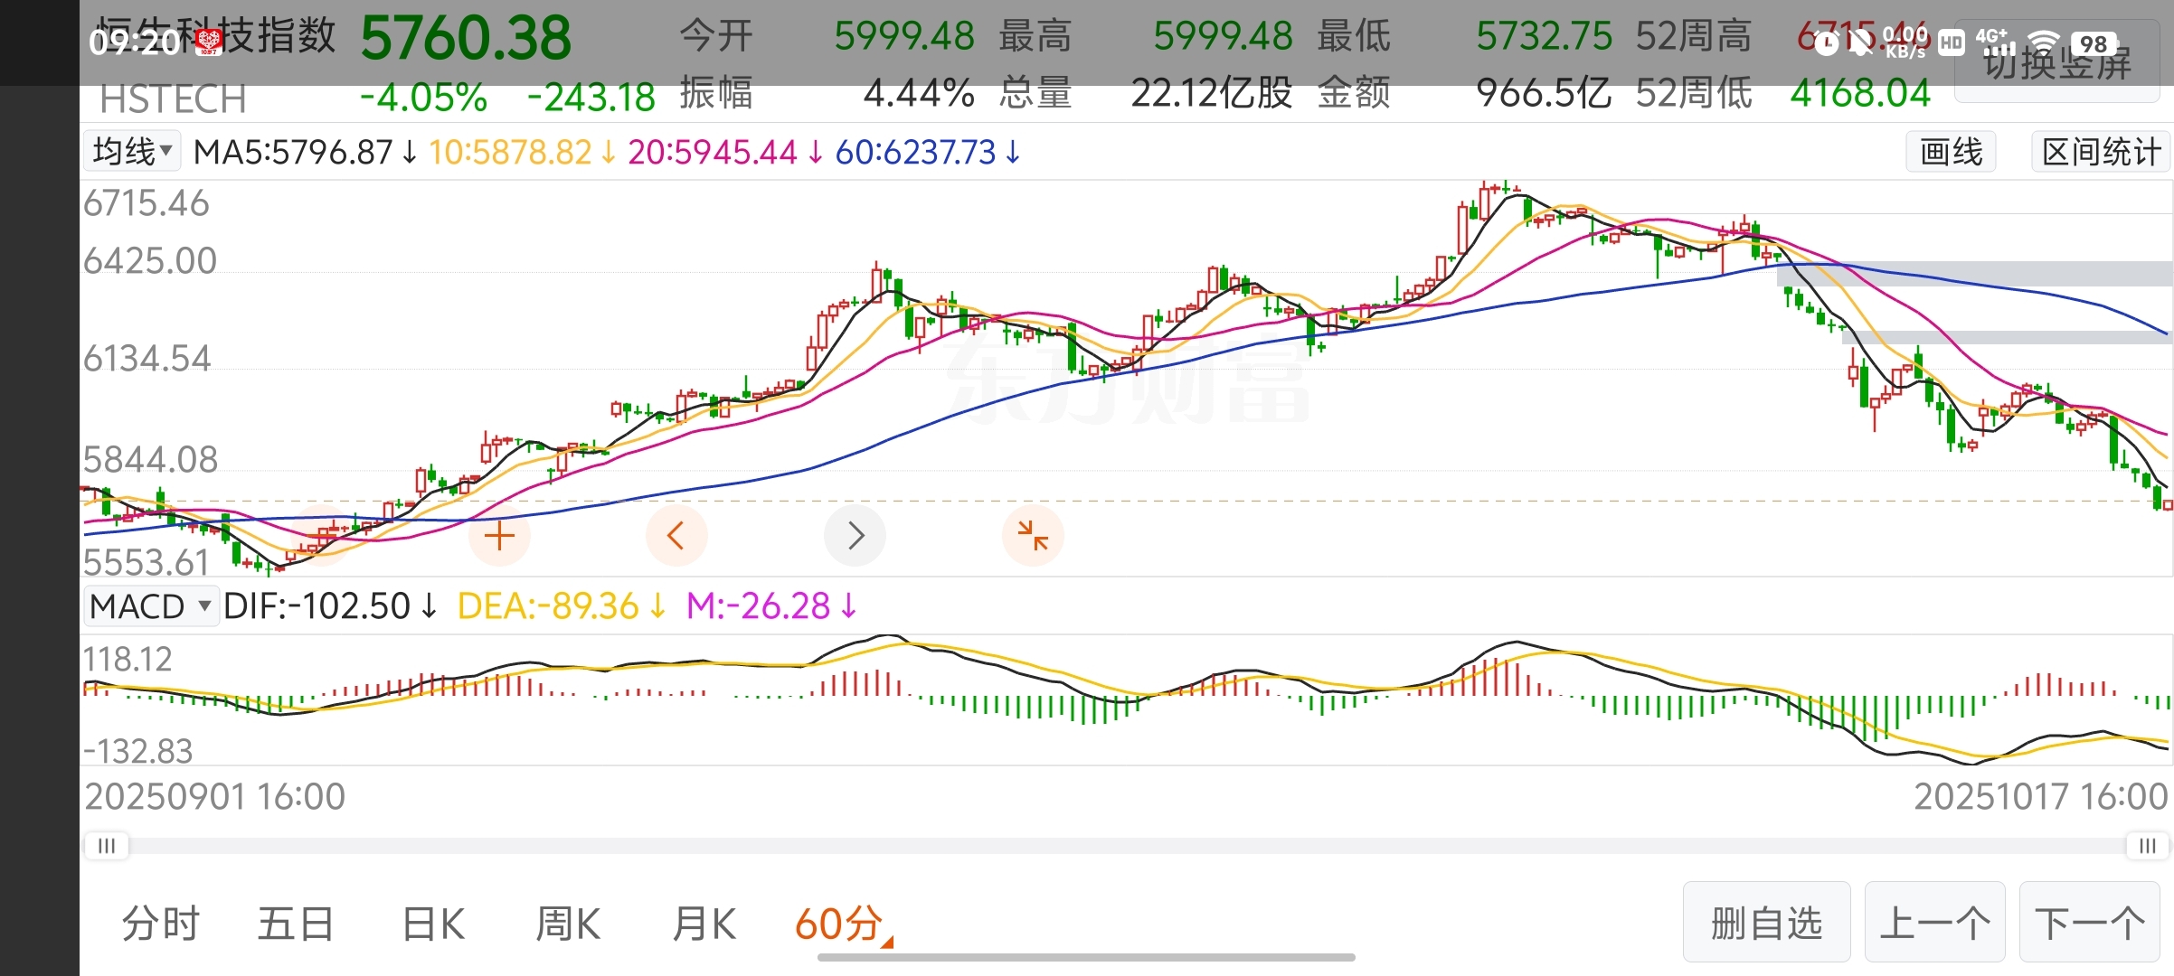Viewport: 2174px width, 976px height.
Task: Toggle screen orientation with 切换竖屏
Action: 2056,63
